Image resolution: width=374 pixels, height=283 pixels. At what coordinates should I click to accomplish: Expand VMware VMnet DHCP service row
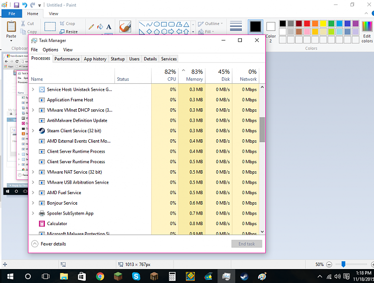(33, 110)
